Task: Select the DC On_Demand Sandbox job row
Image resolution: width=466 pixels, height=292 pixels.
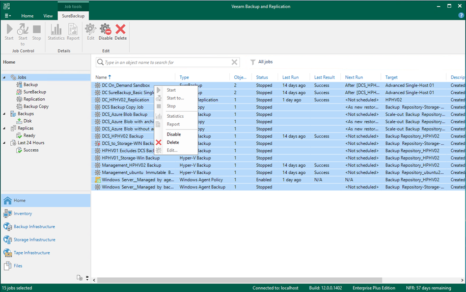Action: pos(278,85)
